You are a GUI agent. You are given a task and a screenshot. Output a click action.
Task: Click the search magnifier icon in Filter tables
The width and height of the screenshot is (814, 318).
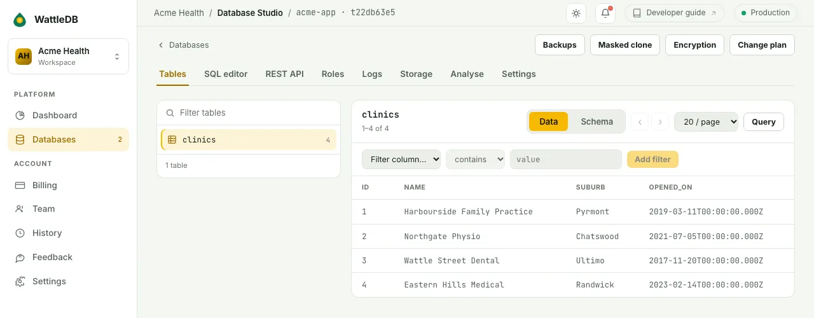[x=170, y=113]
